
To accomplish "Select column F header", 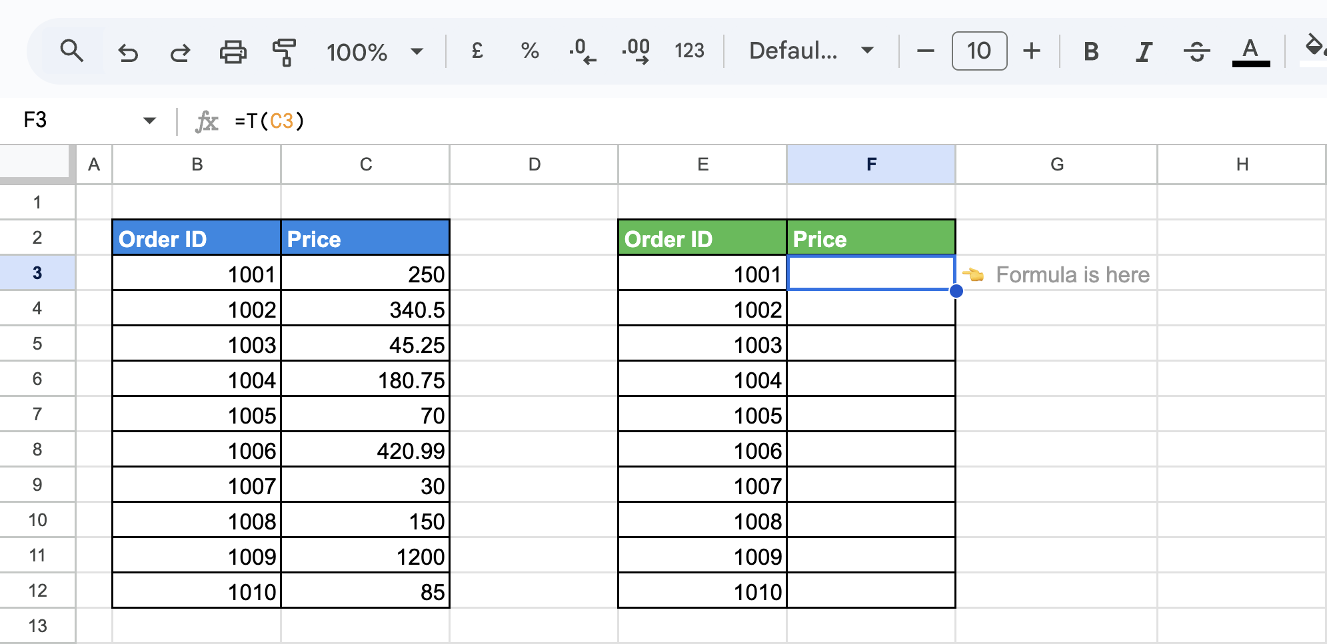I will (x=871, y=164).
